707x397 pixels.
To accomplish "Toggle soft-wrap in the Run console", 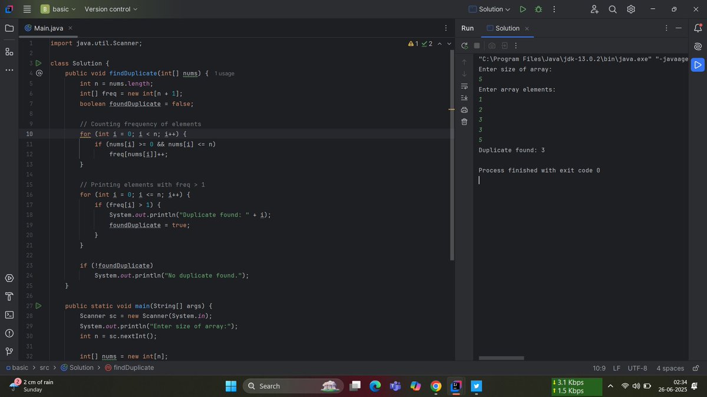I will pyautogui.click(x=464, y=86).
